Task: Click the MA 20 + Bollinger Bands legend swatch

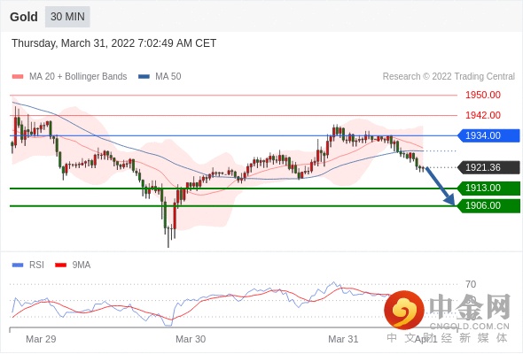Action: [18, 77]
